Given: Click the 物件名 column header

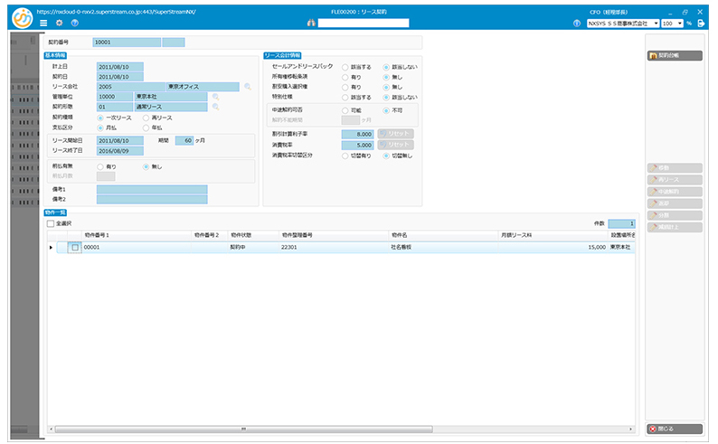Looking at the screenshot, I should [x=443, y=235].
